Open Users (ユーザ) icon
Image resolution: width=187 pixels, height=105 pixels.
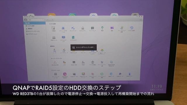pos(55,50)
